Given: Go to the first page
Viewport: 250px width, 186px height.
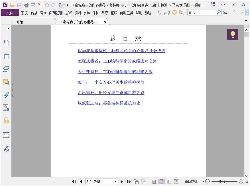Looking at the screenshot, I should coord(74,181).
